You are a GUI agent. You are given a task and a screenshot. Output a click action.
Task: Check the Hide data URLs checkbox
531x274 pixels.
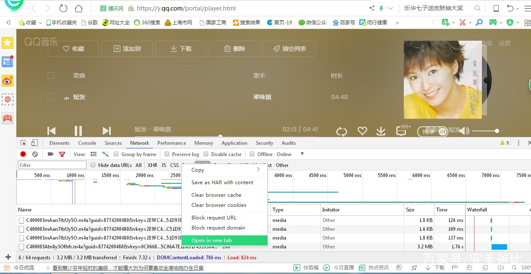[93, 165]
